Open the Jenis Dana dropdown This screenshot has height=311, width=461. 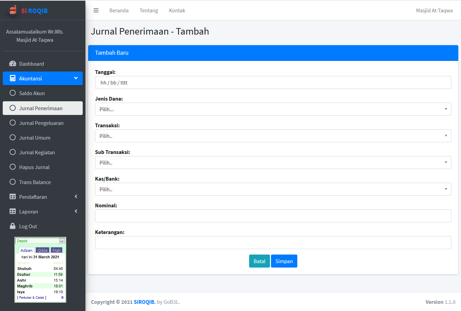(x=273, y=109)
